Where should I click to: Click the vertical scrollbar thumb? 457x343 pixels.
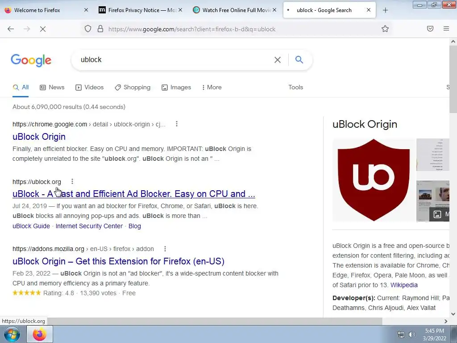pyautogui.click(x=453, y=79)
